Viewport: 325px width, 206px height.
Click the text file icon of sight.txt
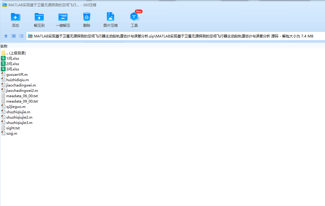point(3,128)
